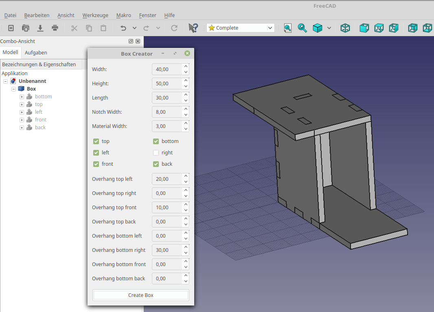Click the Notch Width value field

pyautogui.click(x=167, y=112)
